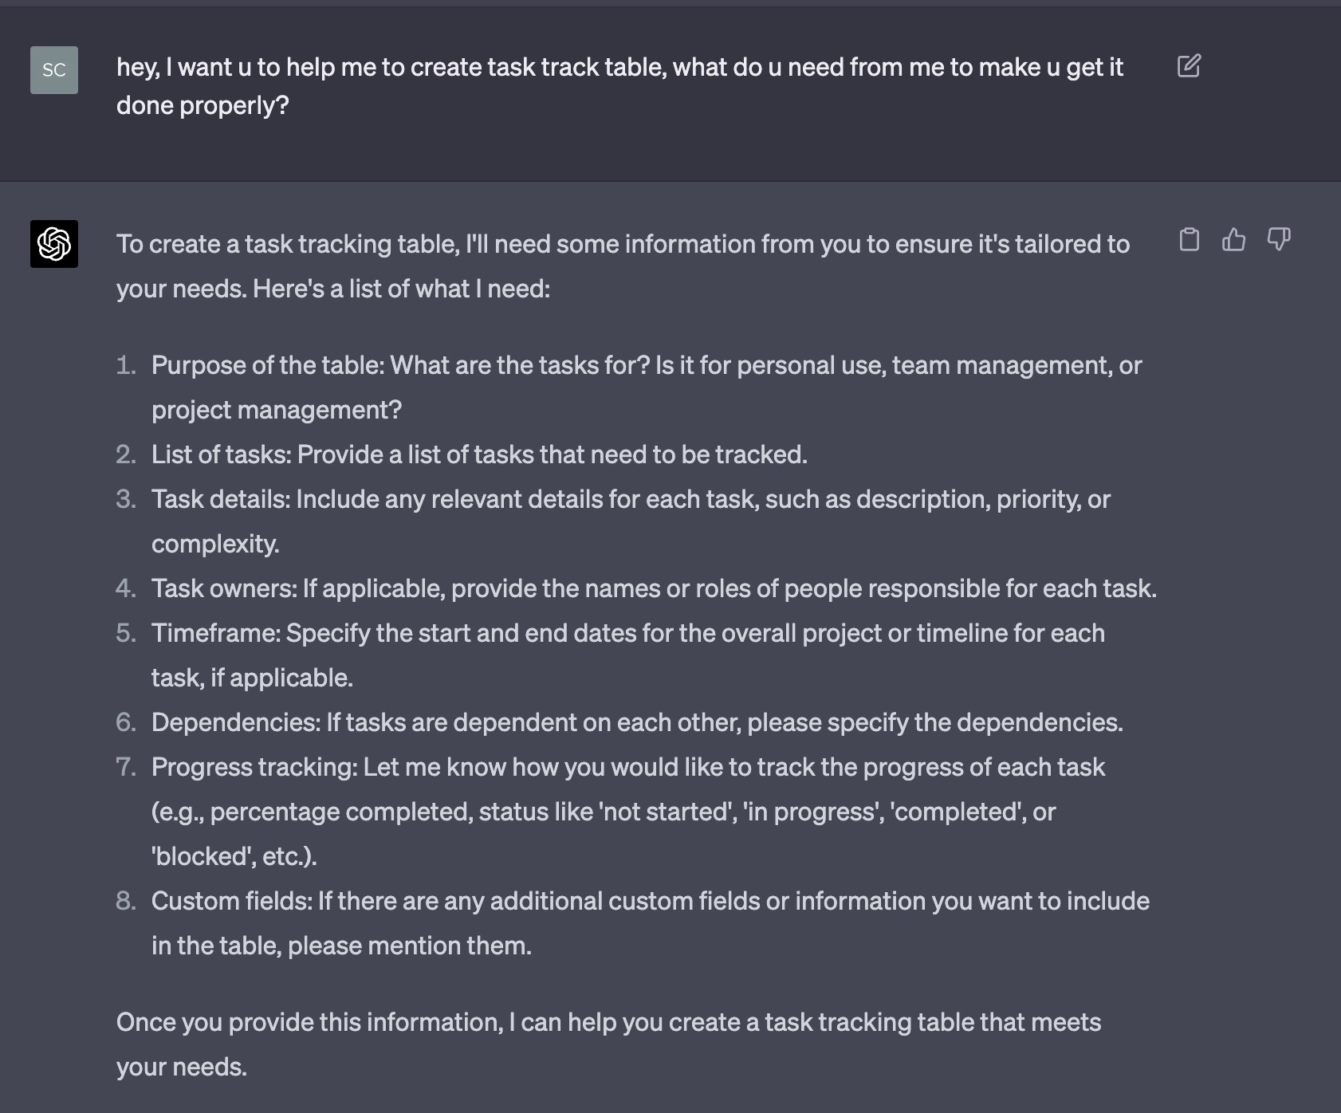Click the 'Task owners' list item

654,588
